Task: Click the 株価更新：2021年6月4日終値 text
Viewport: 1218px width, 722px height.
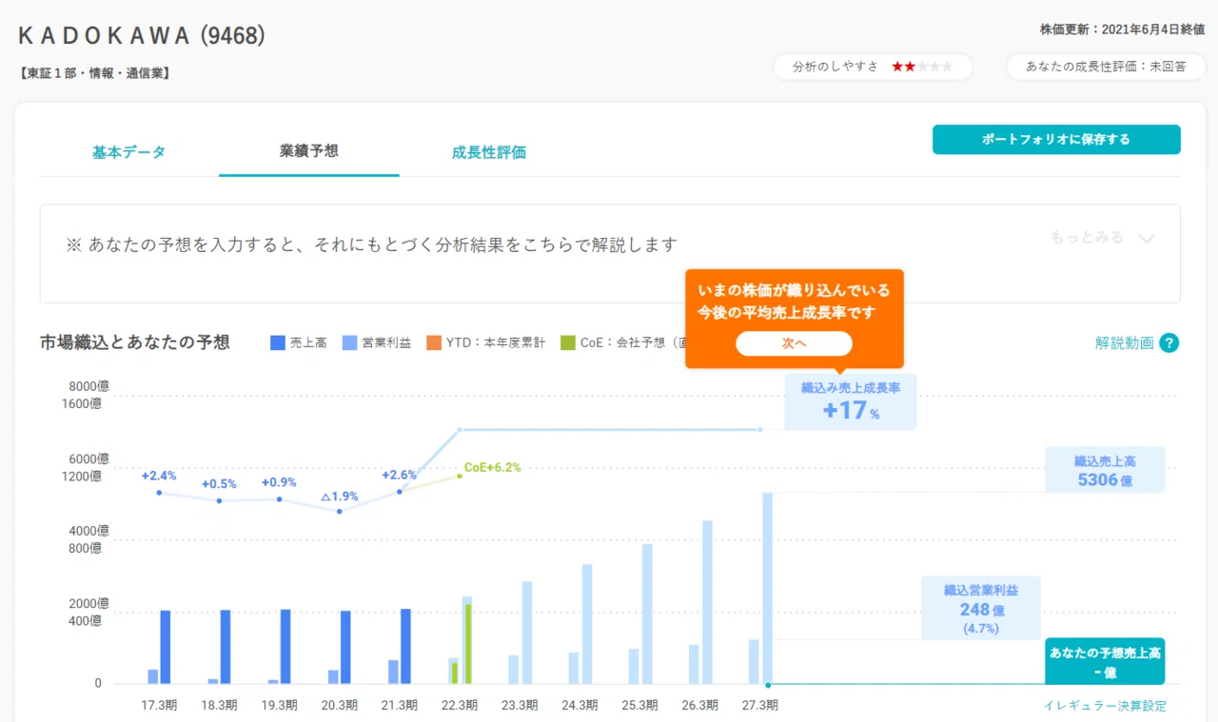Action: pos(1123,29)
